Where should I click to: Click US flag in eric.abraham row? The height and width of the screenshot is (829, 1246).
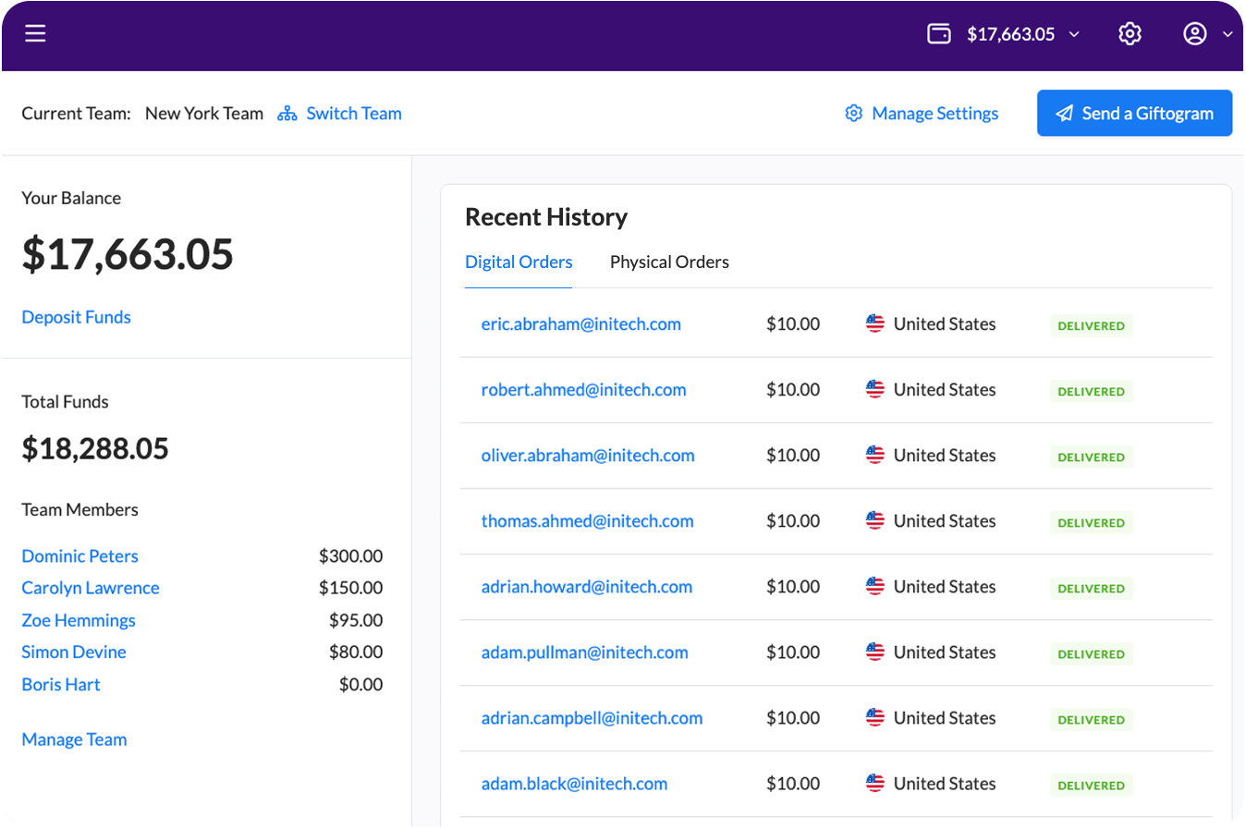875,323
